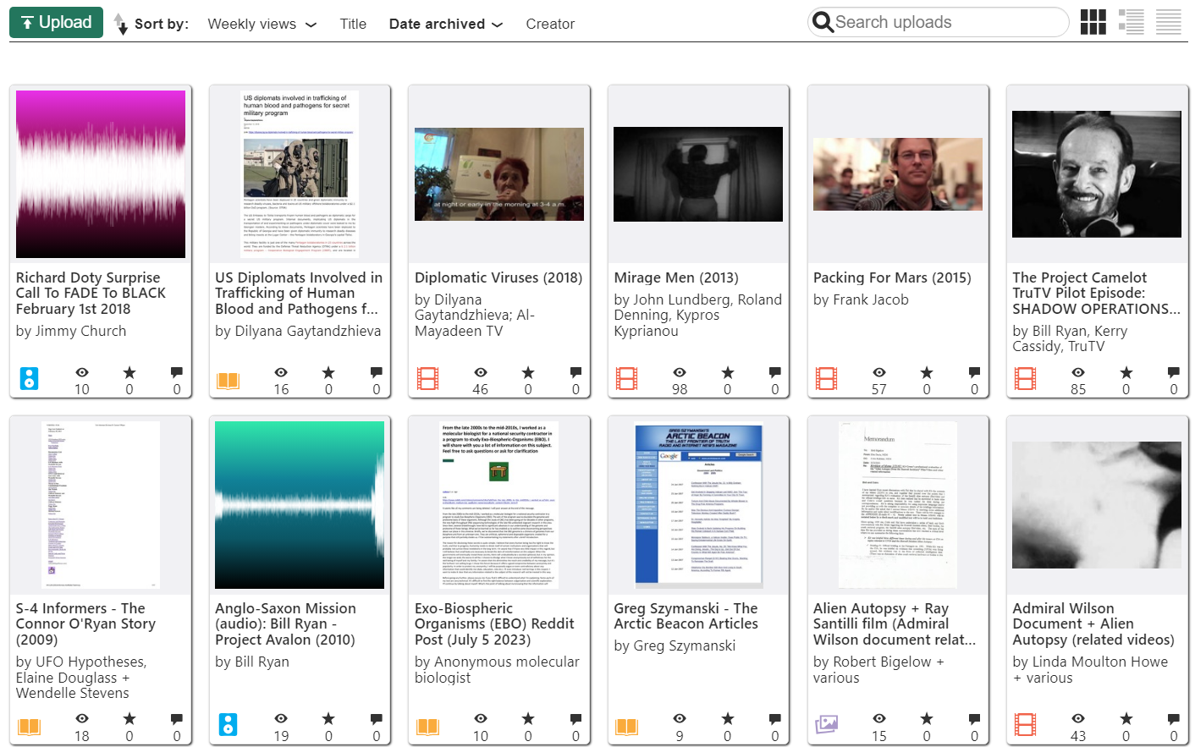The image size is (1195, 747).
Task: Favorite US Diplomats item using star
Action: pos(328,372)
